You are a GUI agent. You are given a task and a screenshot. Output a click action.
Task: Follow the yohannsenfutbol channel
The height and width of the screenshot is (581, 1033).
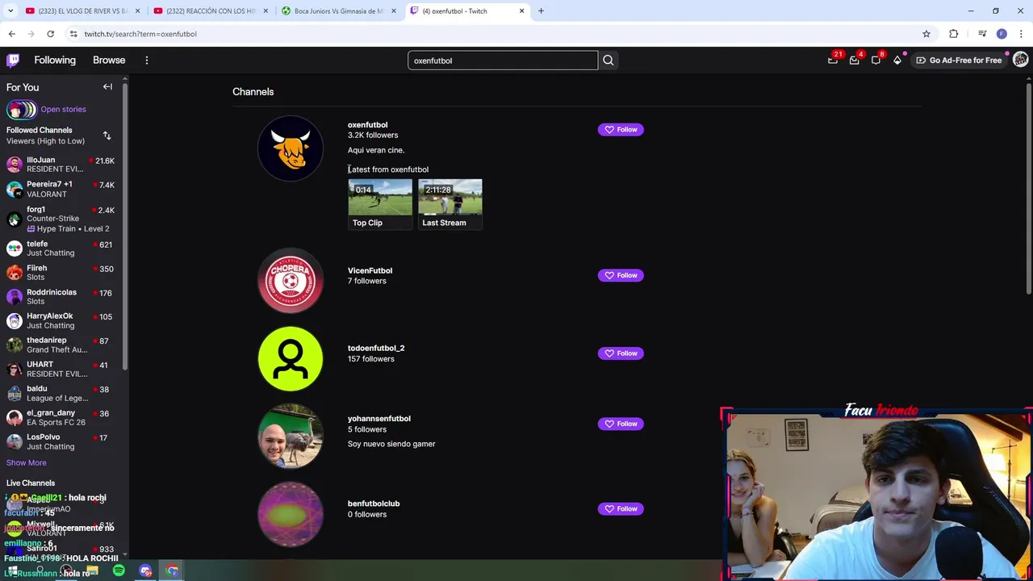(x=621, y=424)
